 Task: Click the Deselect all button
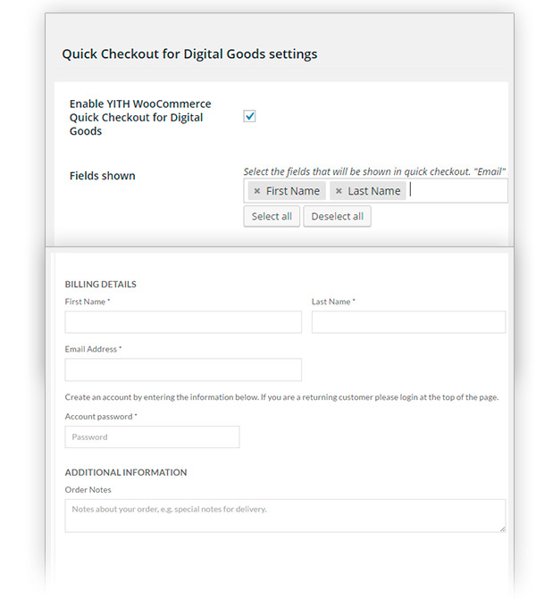coord(337,216)
